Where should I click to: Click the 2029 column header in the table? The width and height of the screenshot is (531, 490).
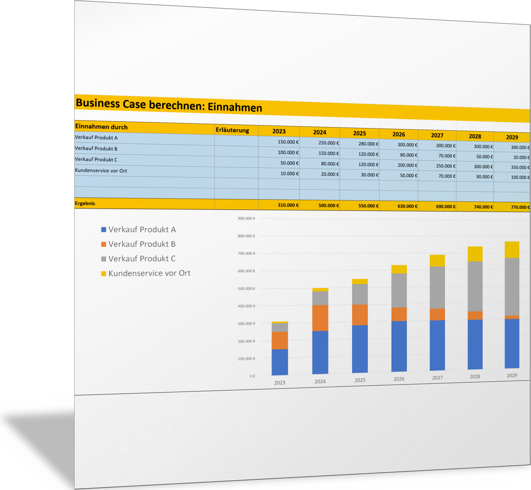pyautogui.click(x=512, y=137)
